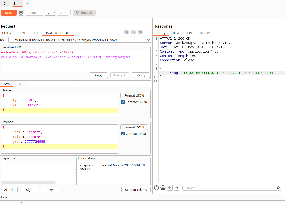This screenshot has height=203, width=285.
Task: Open the forward history dropdown arrow
Action: click(66, 13)
